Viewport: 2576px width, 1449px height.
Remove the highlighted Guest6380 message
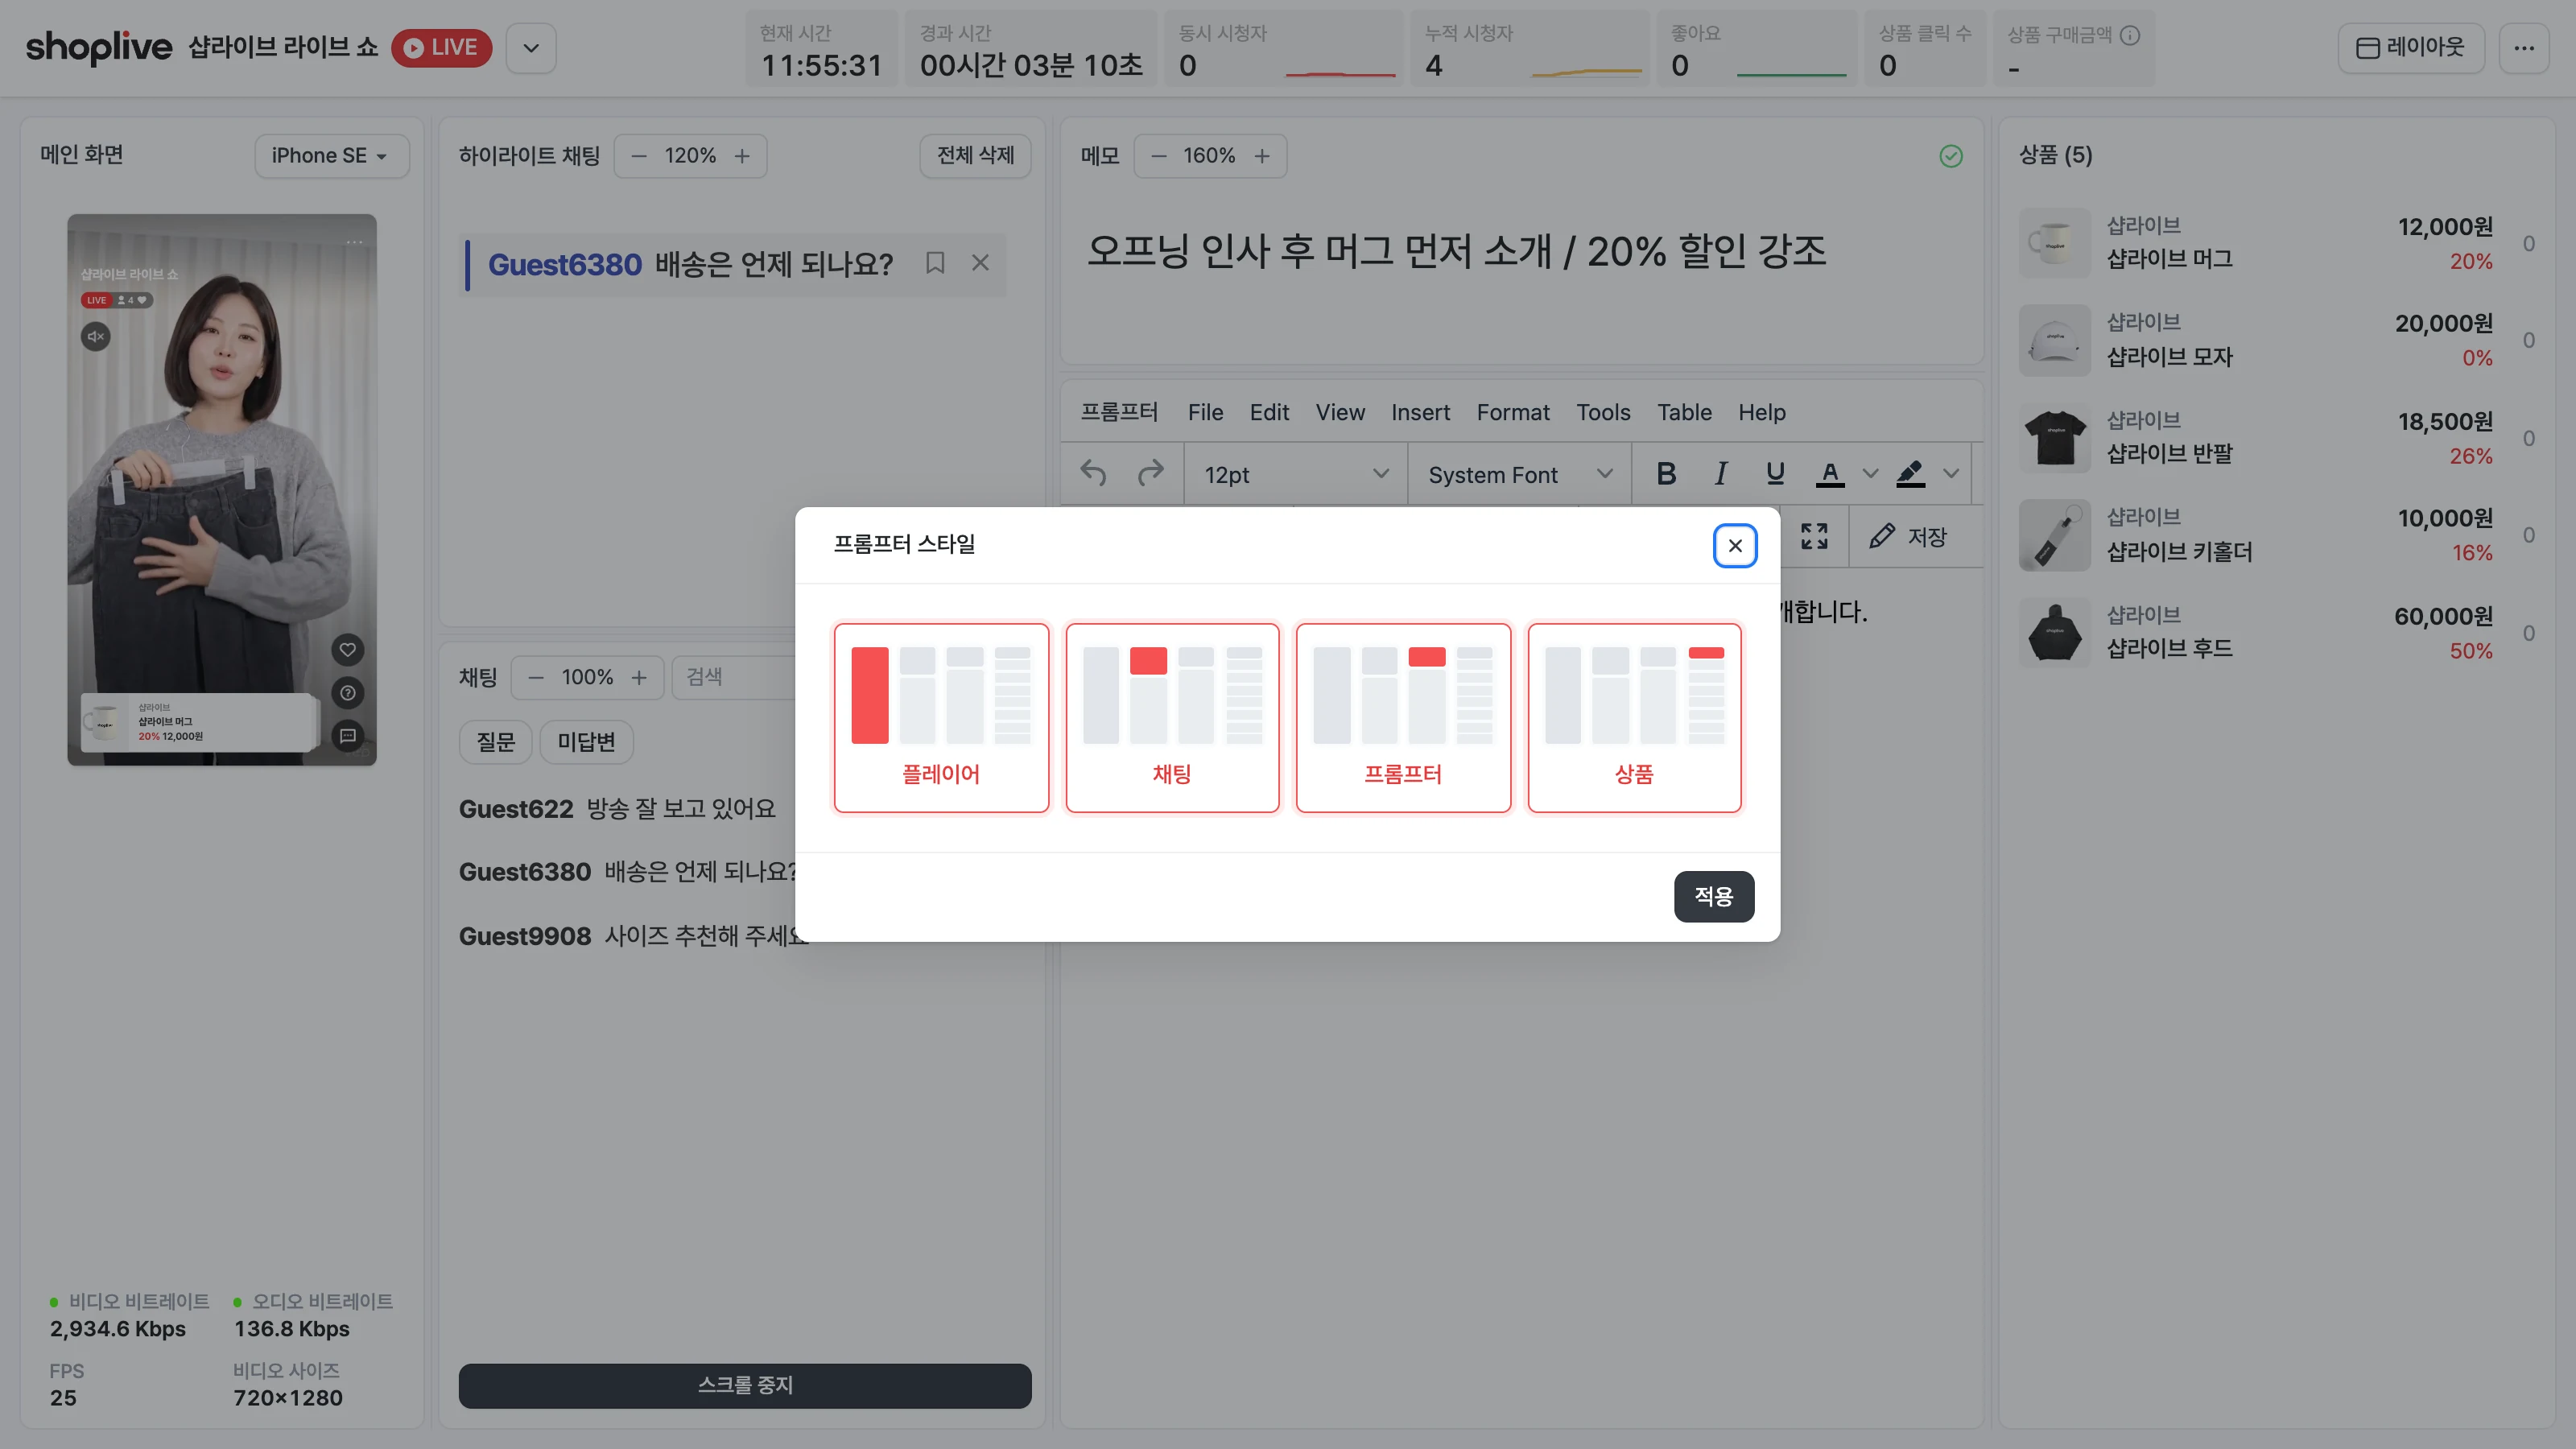(x=980, y=263)
